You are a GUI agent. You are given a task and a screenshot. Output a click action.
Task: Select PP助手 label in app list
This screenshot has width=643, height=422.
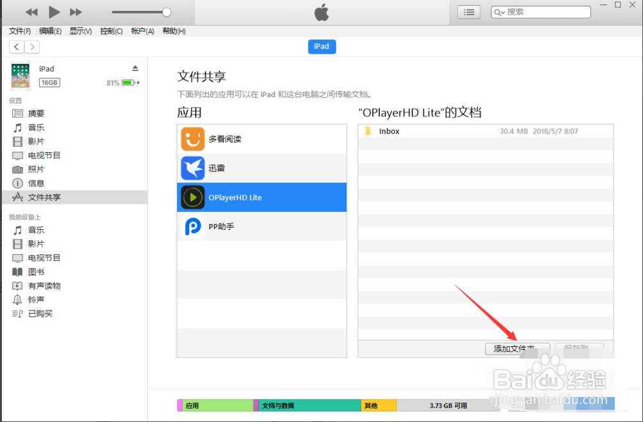tap(222, 227)
